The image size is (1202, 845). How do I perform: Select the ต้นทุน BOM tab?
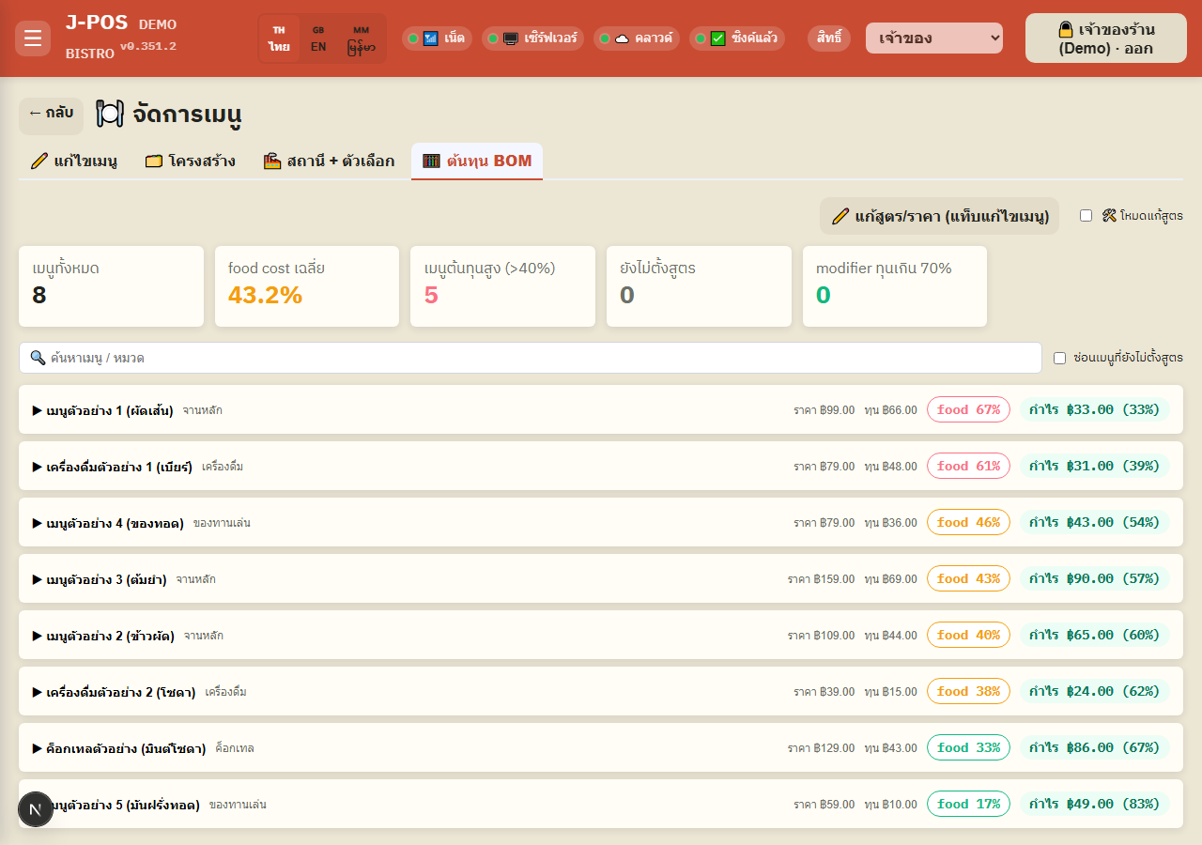(x=477, y=161)
